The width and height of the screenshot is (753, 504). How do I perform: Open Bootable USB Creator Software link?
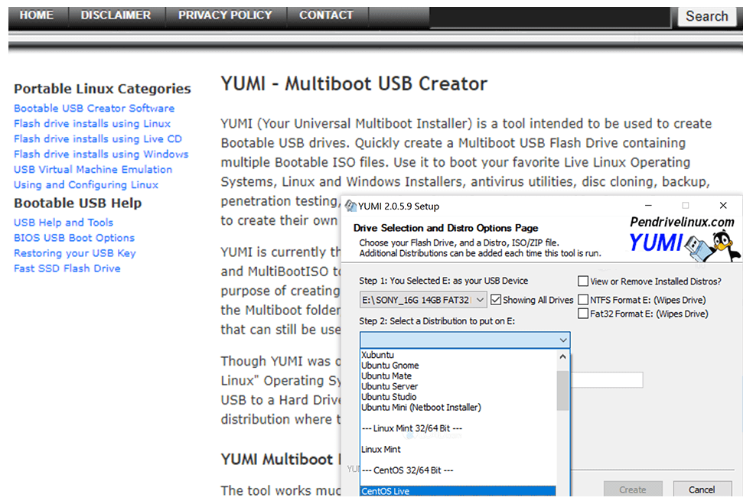coord(94,109)
